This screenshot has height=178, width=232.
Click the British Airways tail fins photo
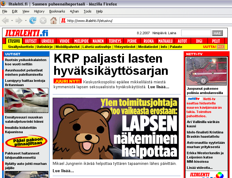click(x=27, y=100)
